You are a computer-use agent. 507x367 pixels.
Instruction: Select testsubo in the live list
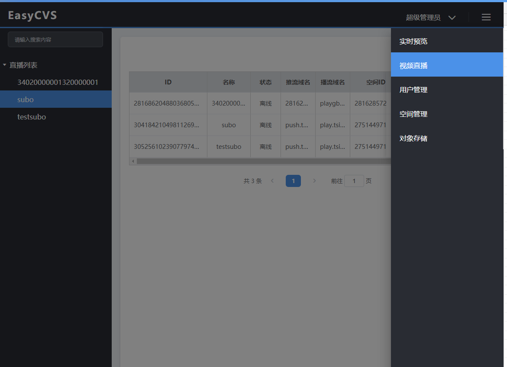pos(55,117)
